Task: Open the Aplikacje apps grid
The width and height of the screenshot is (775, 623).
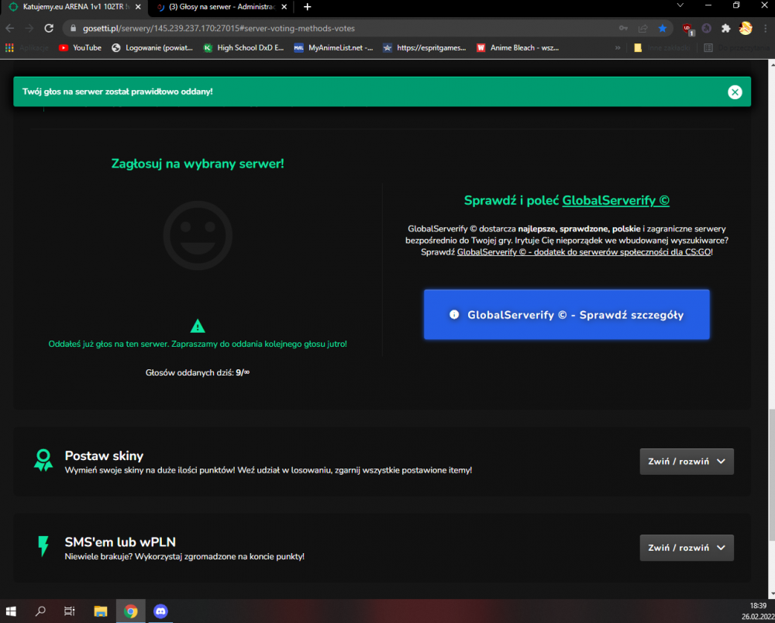Action: pyautogui.click(x=27, y=47)
